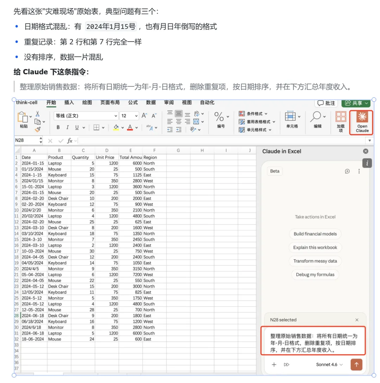Open the 数据 tab
Screen dimensions: 380x383
(x=151, y=102)
